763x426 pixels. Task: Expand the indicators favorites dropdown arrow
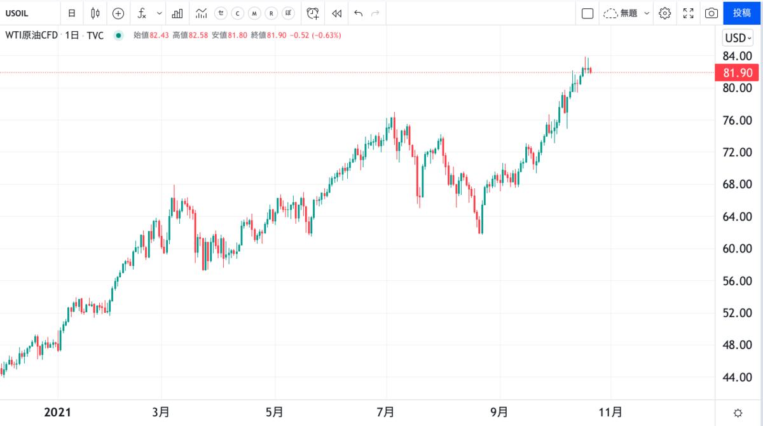(159, 13)
